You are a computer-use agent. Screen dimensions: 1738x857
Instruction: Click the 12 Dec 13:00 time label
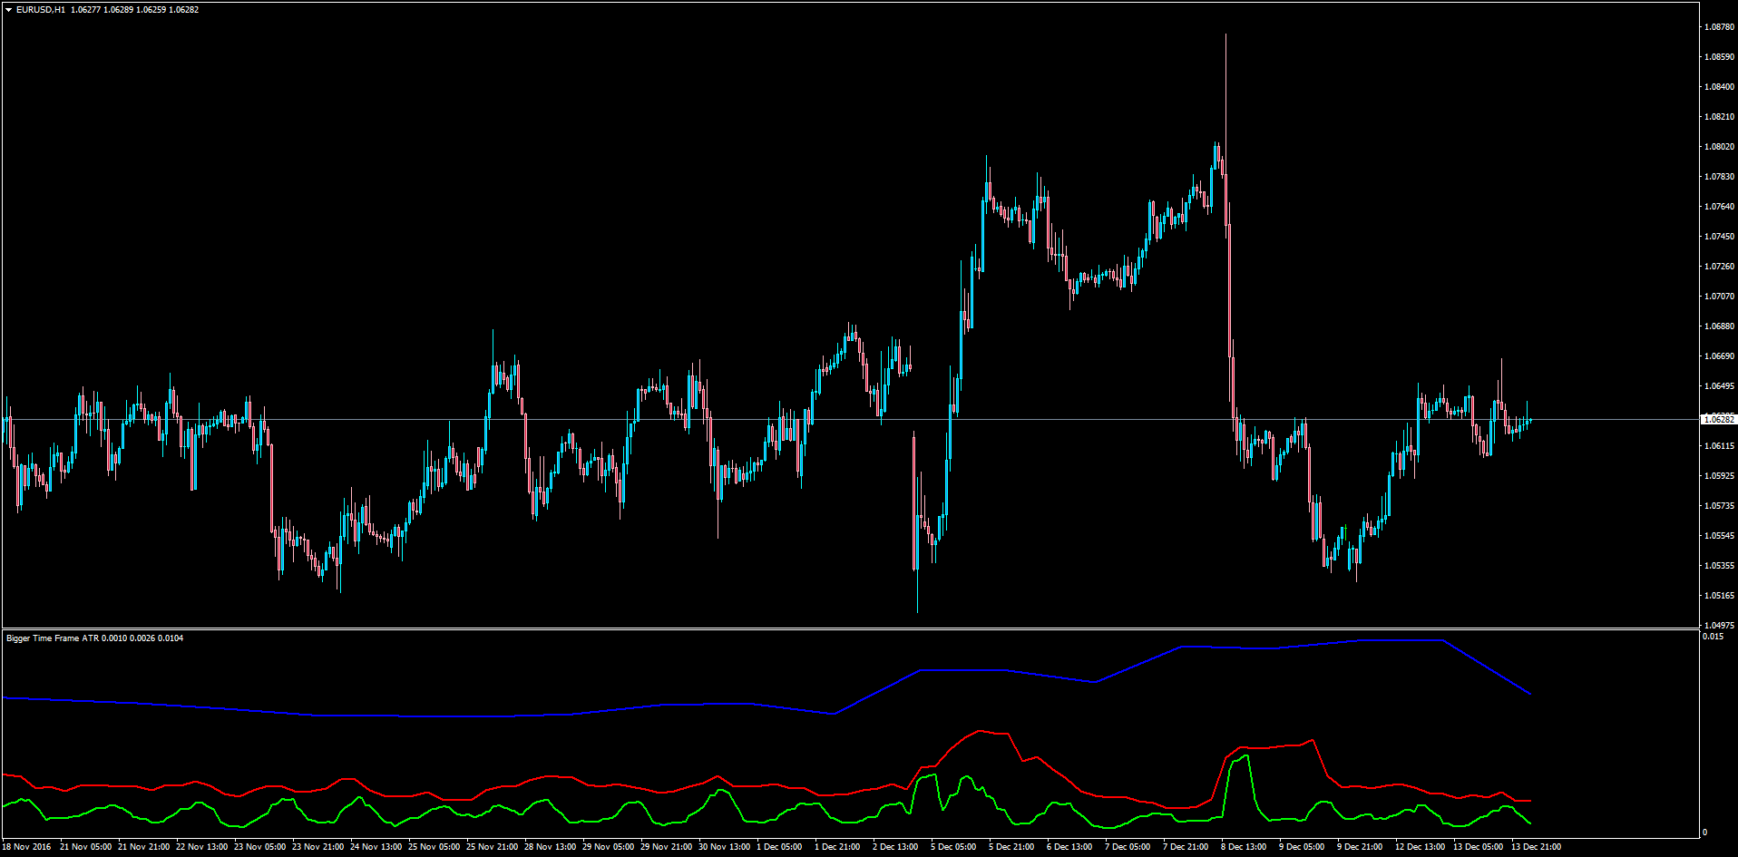tap(1421, 847)
